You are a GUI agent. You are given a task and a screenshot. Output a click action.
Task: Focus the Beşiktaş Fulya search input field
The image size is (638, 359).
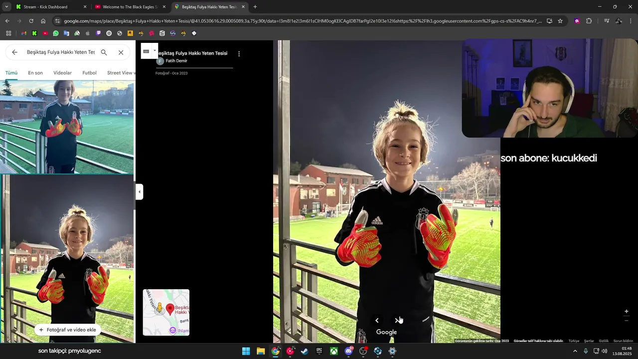point(60,52)
